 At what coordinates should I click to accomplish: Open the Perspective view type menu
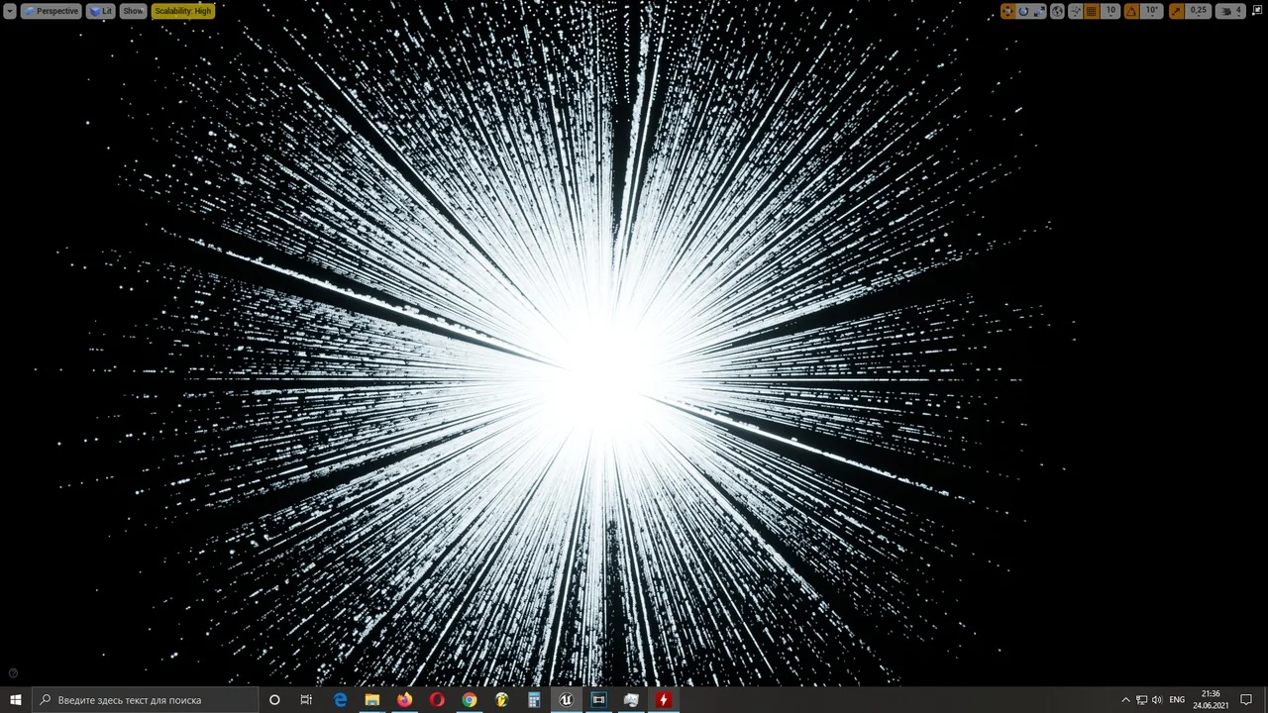click(52, 11)
